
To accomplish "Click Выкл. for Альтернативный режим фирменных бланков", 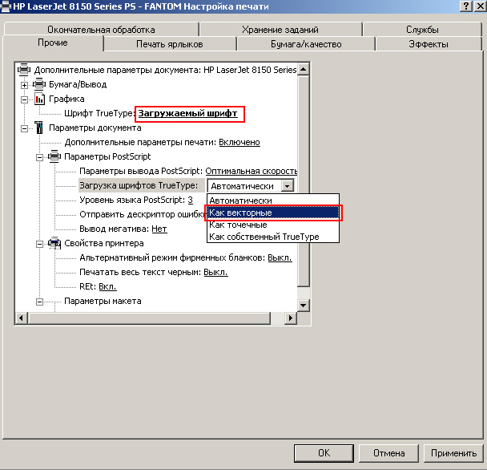I will click(x=280, y=258).
